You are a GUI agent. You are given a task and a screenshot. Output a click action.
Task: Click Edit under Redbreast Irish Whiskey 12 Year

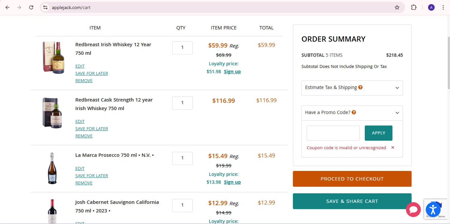(x=80, y=66)
